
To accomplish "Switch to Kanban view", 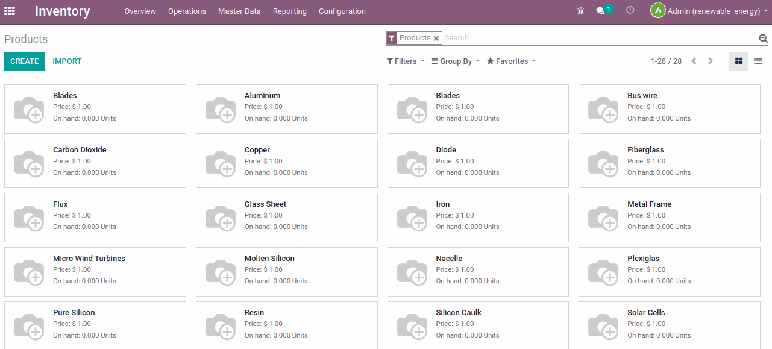I will [x=738, y=61].
